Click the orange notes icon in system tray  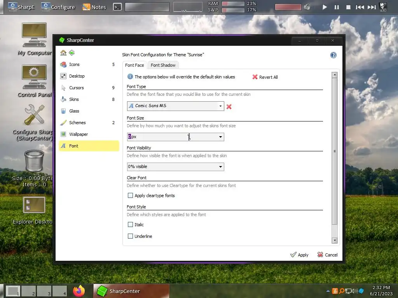coord(335,291)
